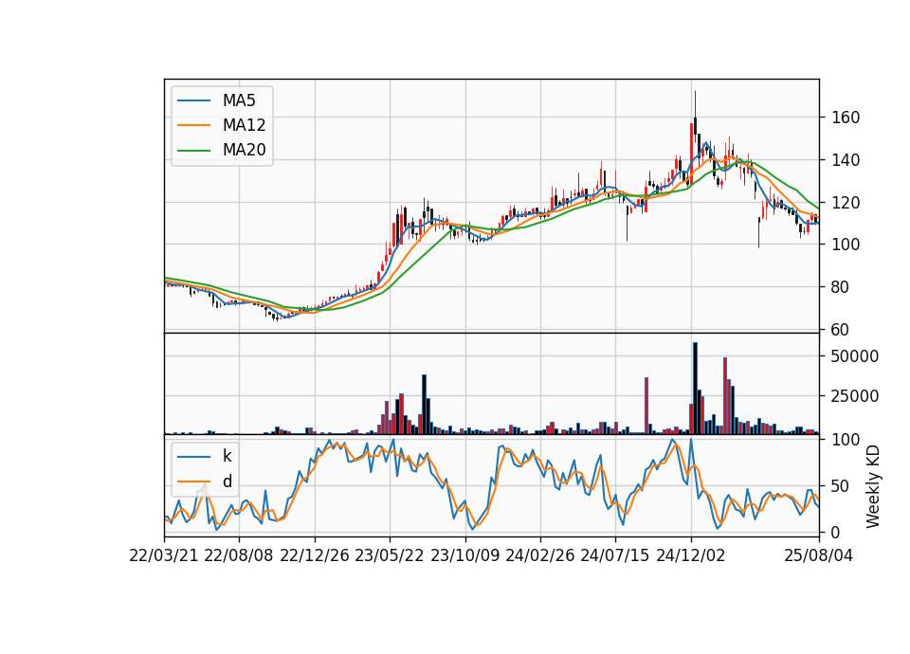
Task: Click the 0 tick on Weekly KD axis
Action: [x=836, y=532]
